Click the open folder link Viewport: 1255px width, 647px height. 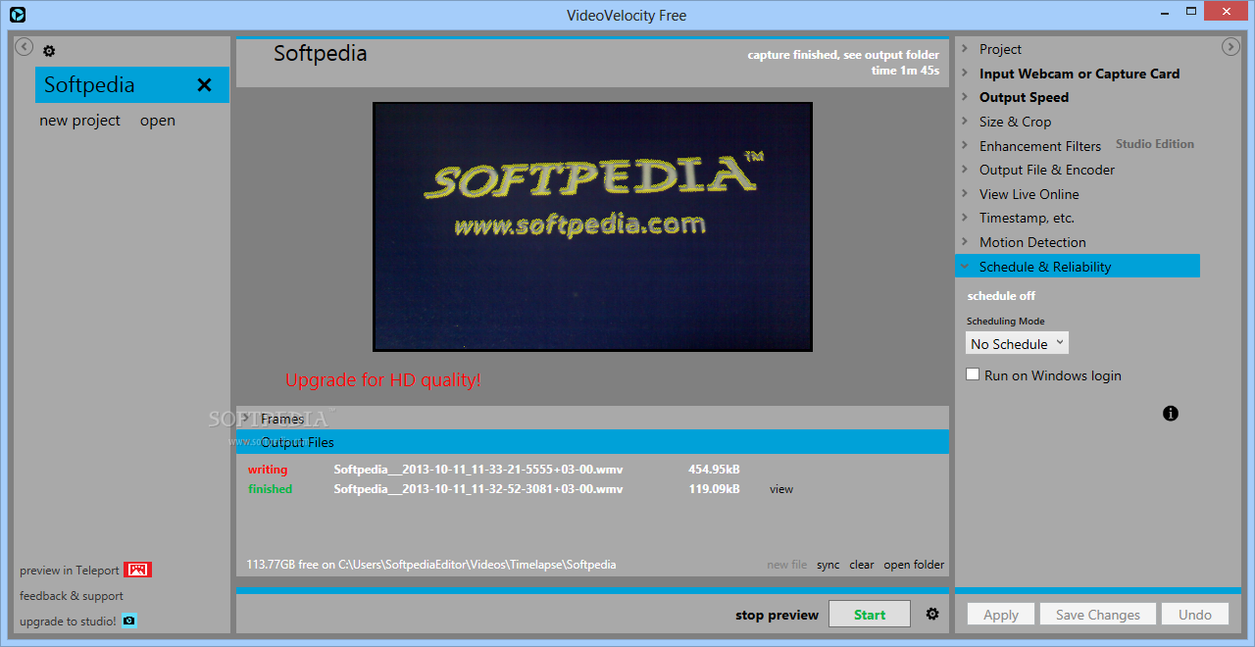coord(914,565)
